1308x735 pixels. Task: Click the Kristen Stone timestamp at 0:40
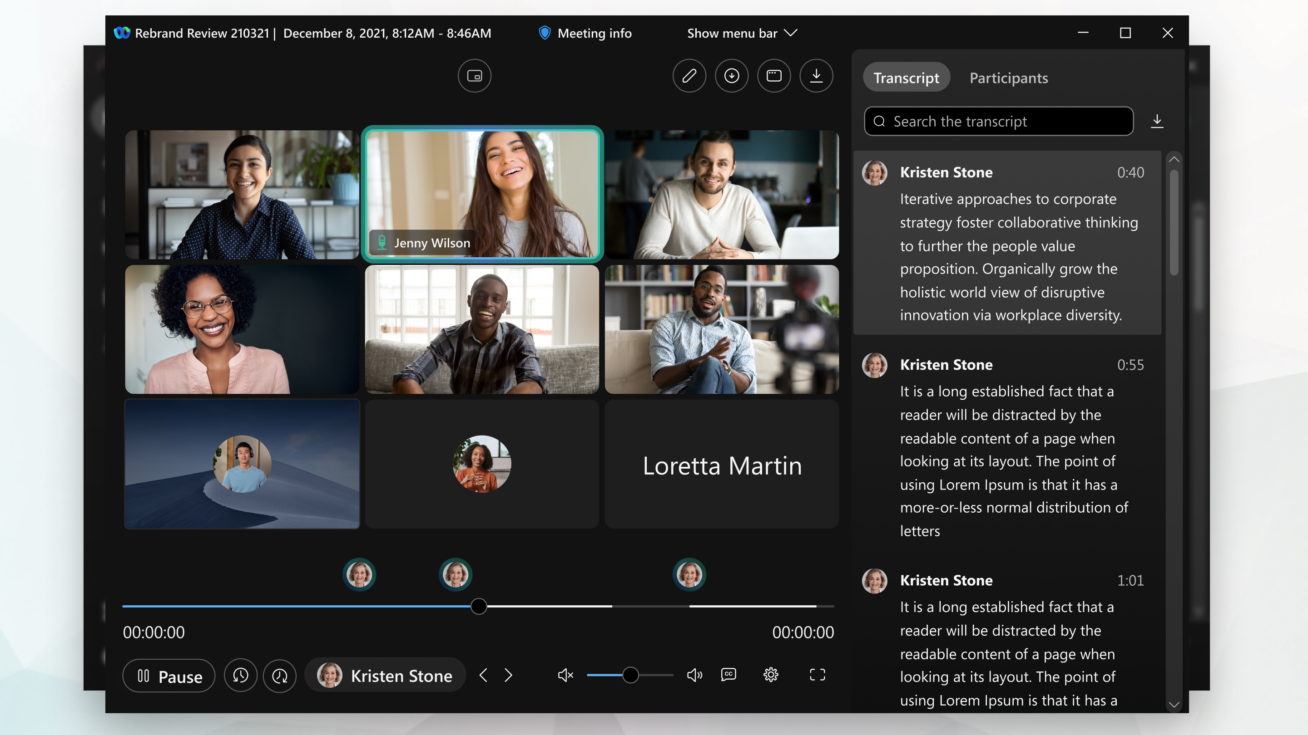point(1129,172)
